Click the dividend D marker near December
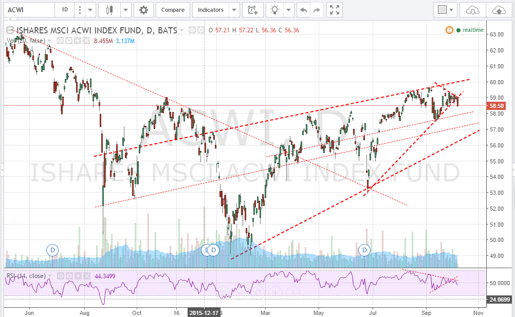The height and width of the screenshot is (317, 515). (213, 250)
